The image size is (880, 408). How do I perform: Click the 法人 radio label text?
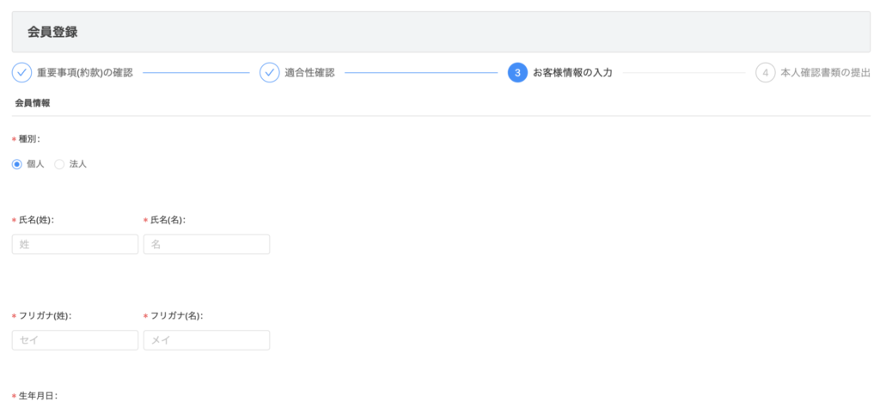click(x=77, y=164)
